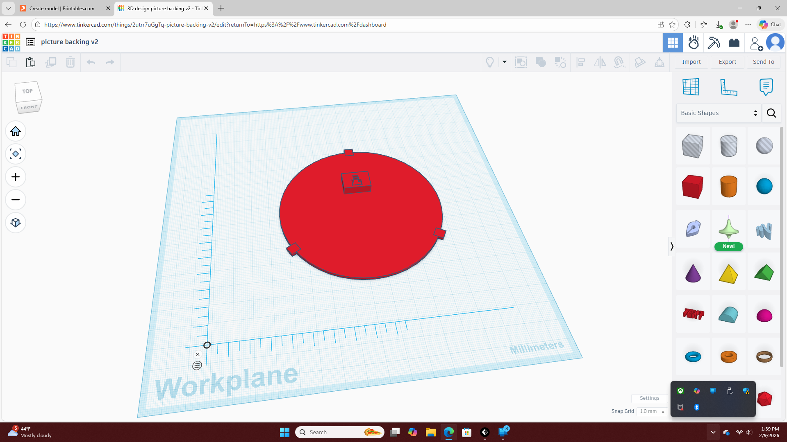Viewport: 787px width, 442px height.
Task: Zoom in with the plus button
Action: coord(16,177)
